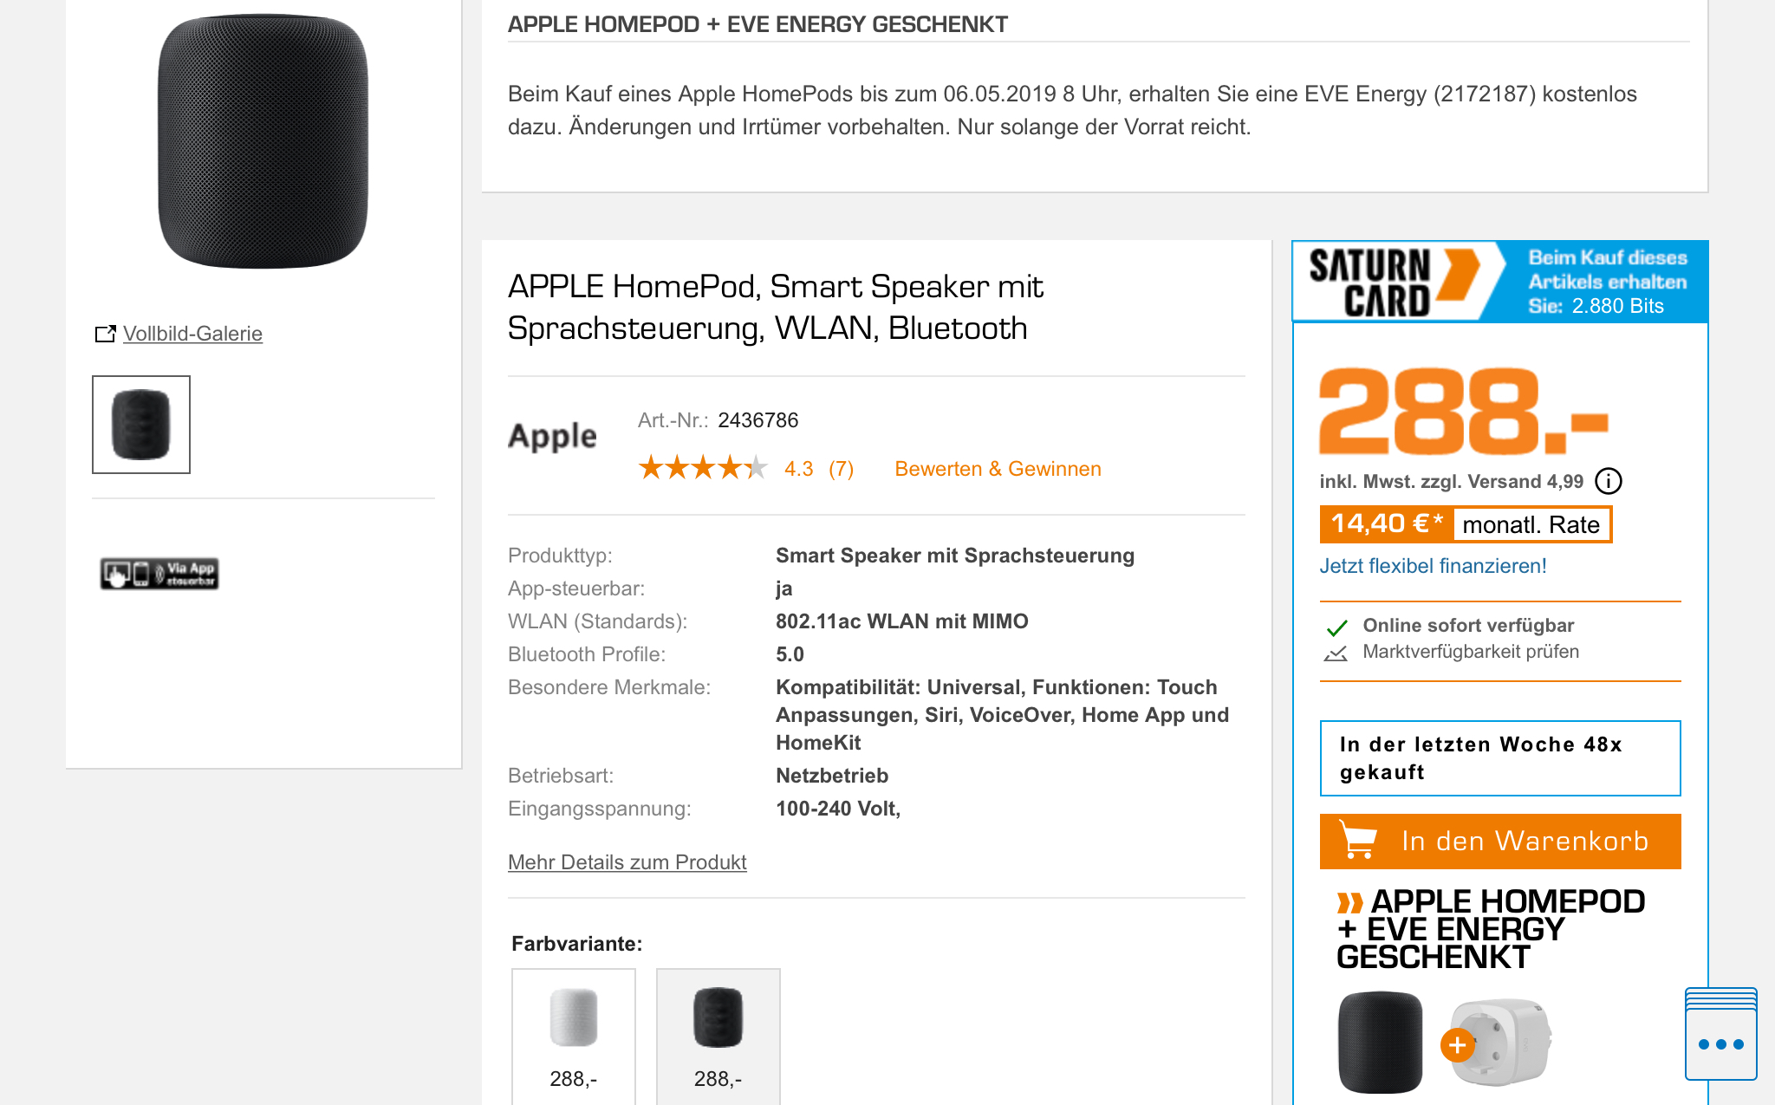Image resolution: width=1775 pixels, height=1105 pixels.
Task: Open the chat bubble with three dots
Action: [x=1720, y=1043]
